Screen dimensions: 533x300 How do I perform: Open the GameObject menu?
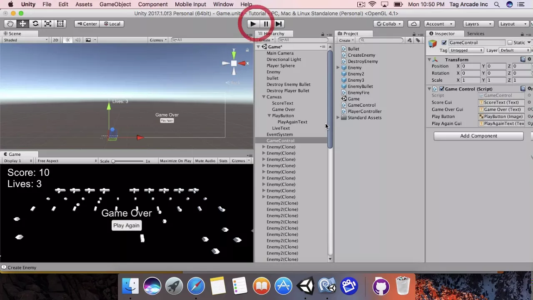click(115, 5)
